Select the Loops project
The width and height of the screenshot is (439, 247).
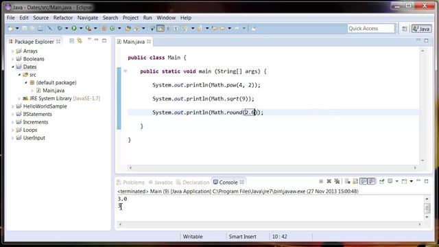point(30,130)
